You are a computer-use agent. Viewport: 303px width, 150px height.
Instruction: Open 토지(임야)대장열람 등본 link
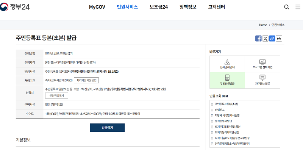point(228,127)
